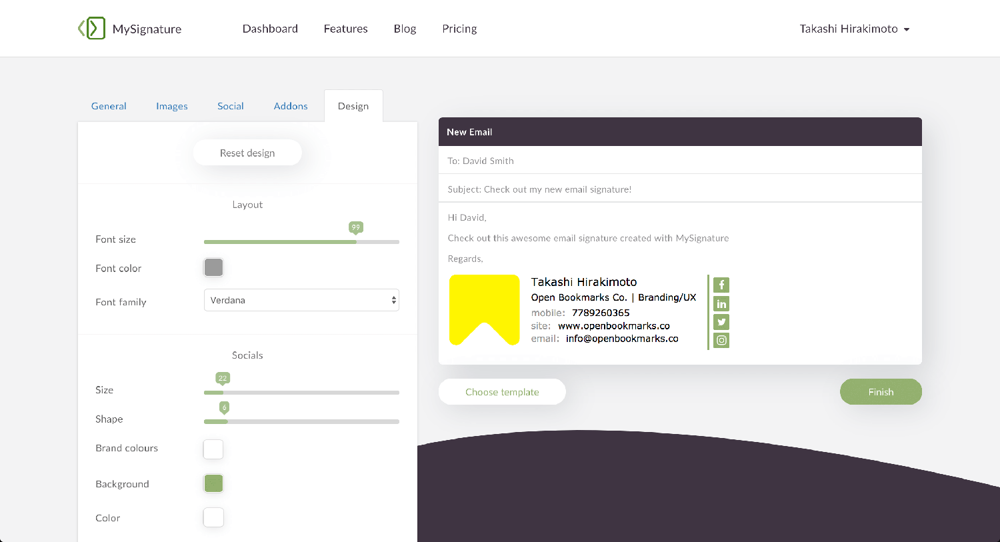Open the Font family dropdown
This screenshot has height=542, width=1000.
[301, 300]
